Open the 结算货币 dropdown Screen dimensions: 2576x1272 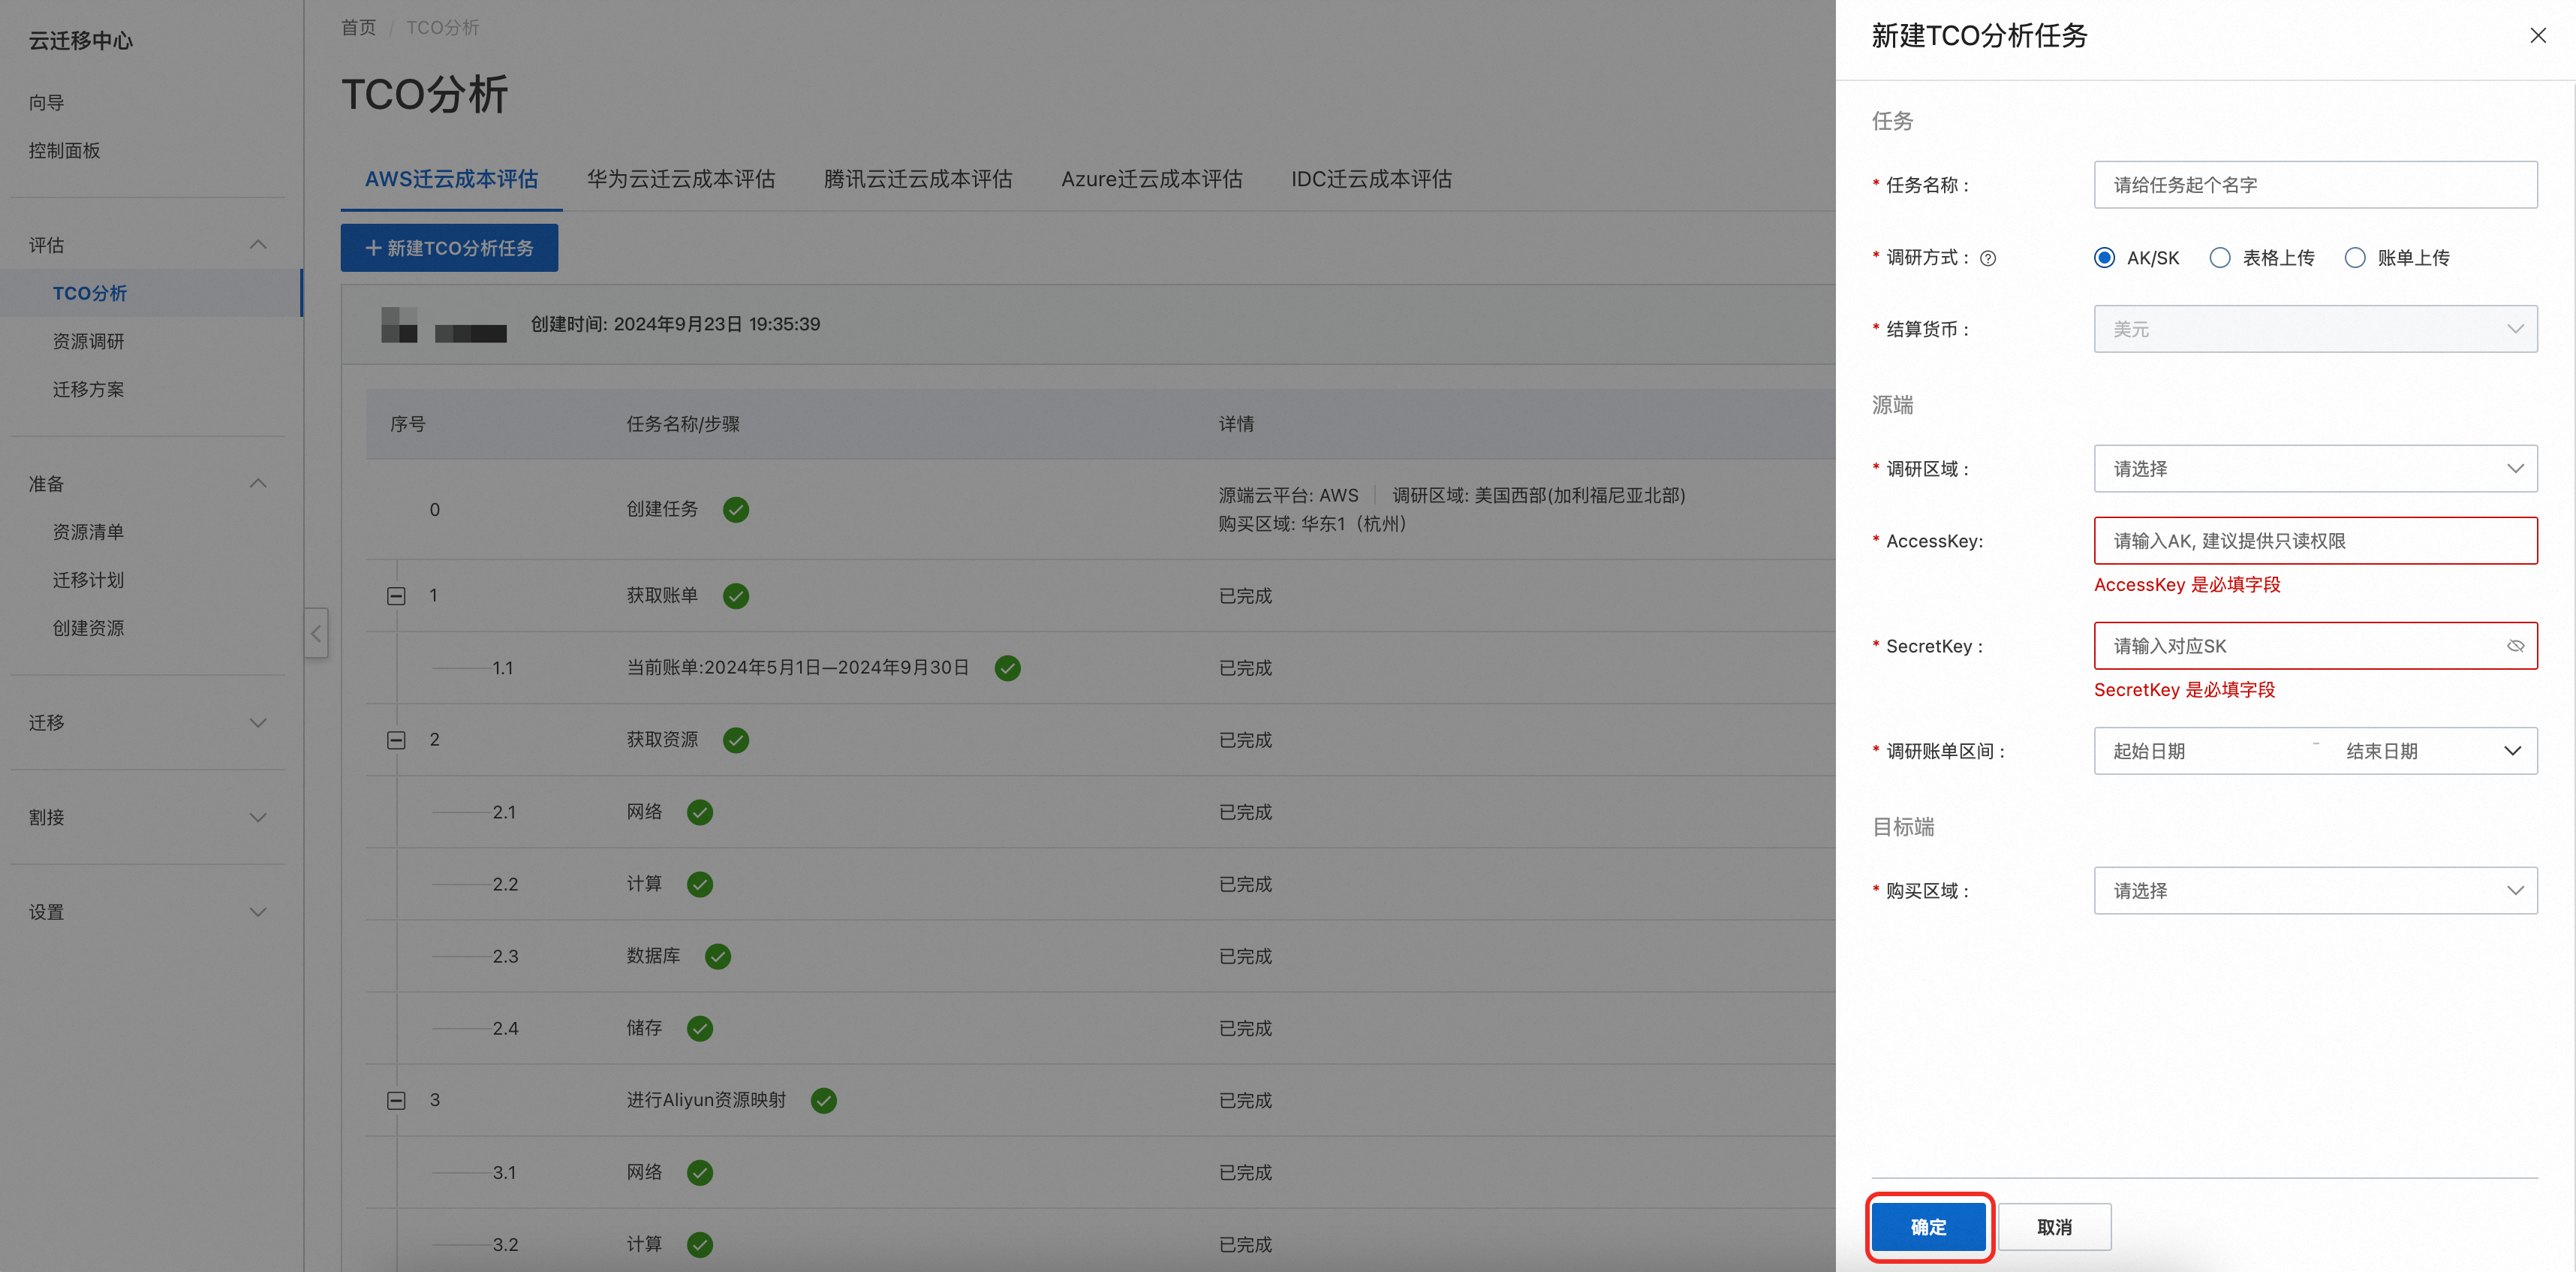click(x=2315, y=329)
